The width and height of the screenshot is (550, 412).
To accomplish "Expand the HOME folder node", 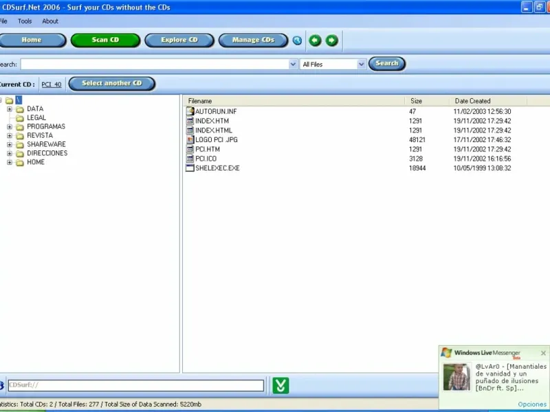I will tap(10, 162).
